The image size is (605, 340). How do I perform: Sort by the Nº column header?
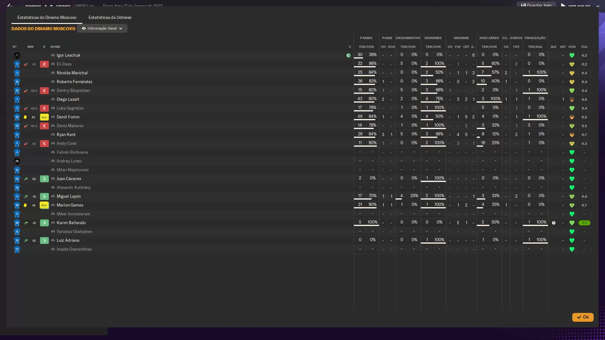click(14, 47)
